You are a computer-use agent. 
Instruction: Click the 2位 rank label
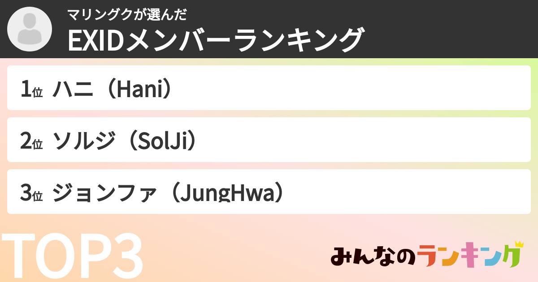(31, 142)
